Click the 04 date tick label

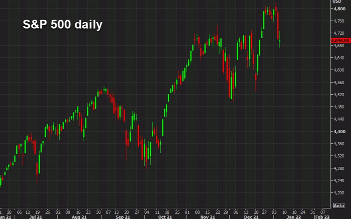click(147, 212)
